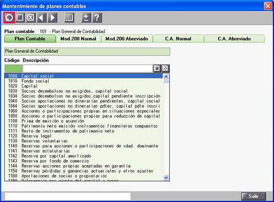
Task: Switch to the C.A. Abreviado tab
Action: 234,39
